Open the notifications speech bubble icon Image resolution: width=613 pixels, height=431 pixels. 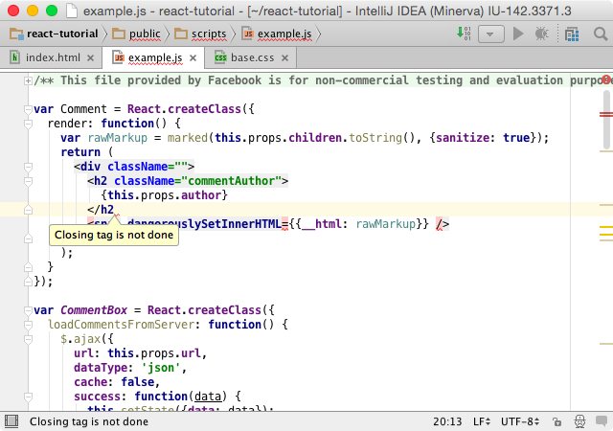tap(602, 420)
